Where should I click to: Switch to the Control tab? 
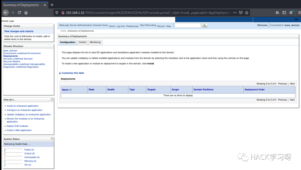pos(82,42)
